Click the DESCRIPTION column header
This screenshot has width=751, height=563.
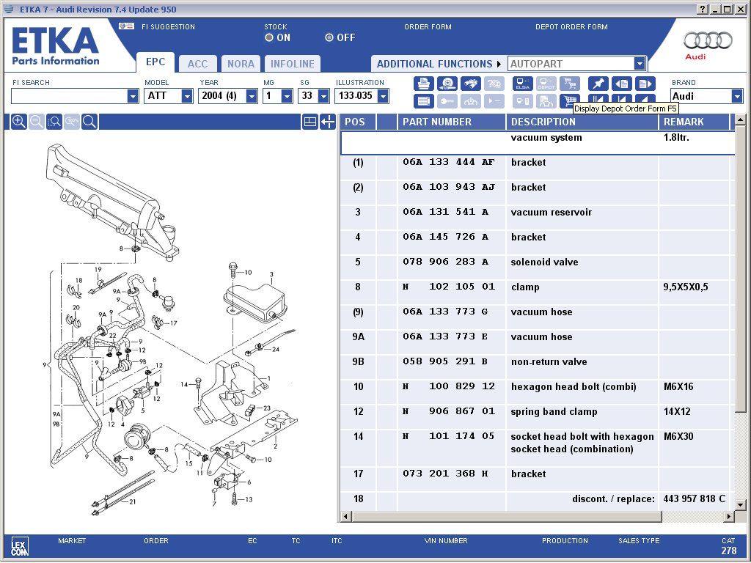click(582, 122)
